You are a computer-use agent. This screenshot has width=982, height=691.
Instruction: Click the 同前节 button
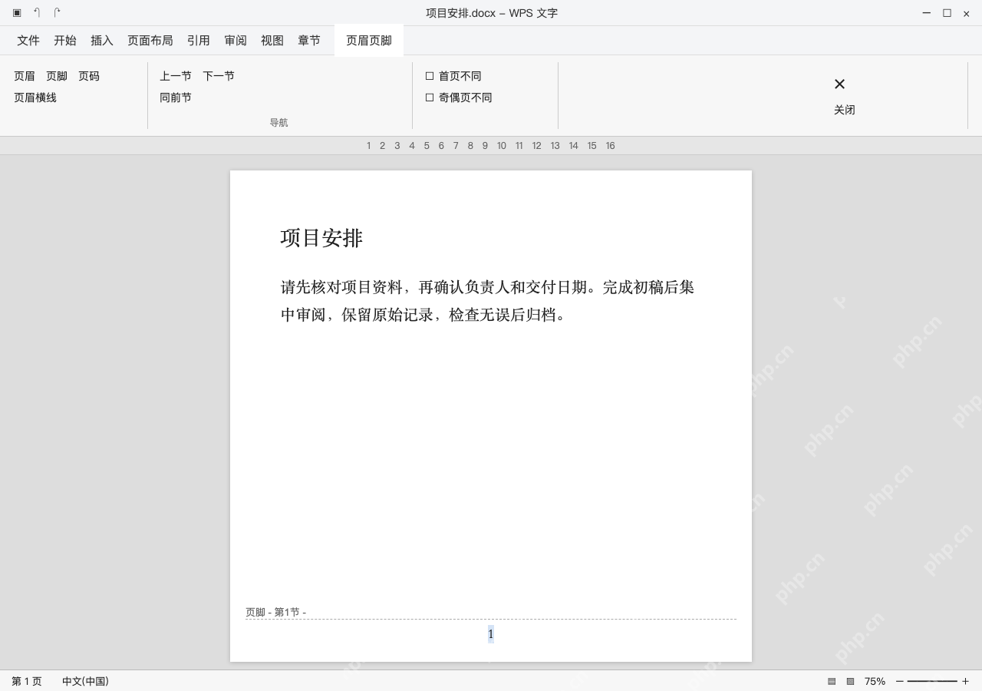pos(176,98)
